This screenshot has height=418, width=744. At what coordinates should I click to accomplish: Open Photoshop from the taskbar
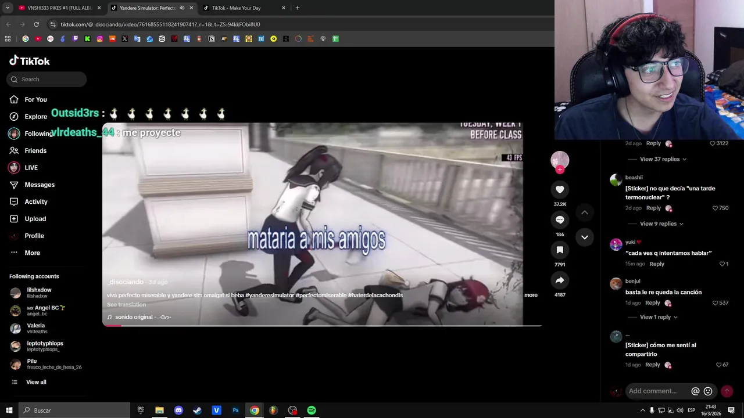point(235,410)
